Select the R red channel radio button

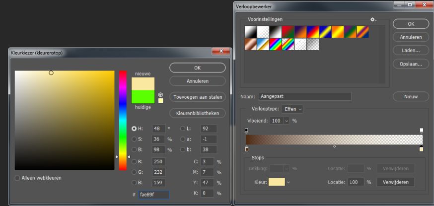(x=135, y=161)
